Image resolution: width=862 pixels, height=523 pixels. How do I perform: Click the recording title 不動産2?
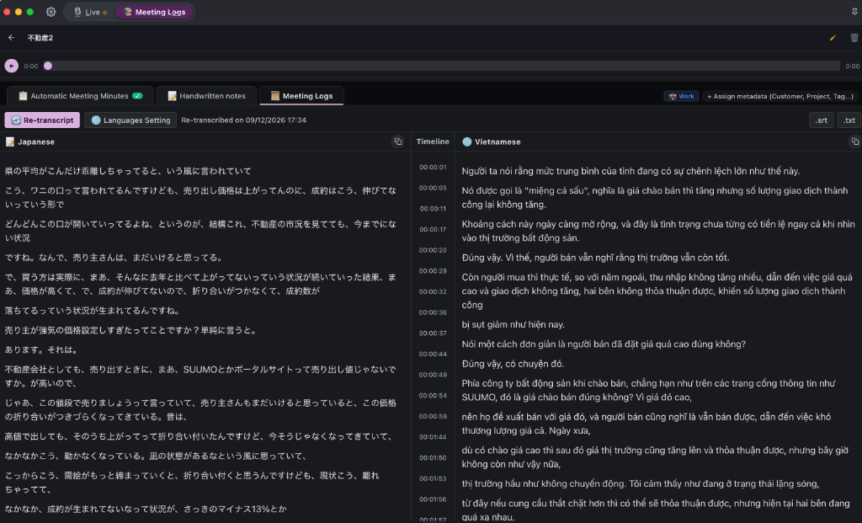click(x=40, y=37)
